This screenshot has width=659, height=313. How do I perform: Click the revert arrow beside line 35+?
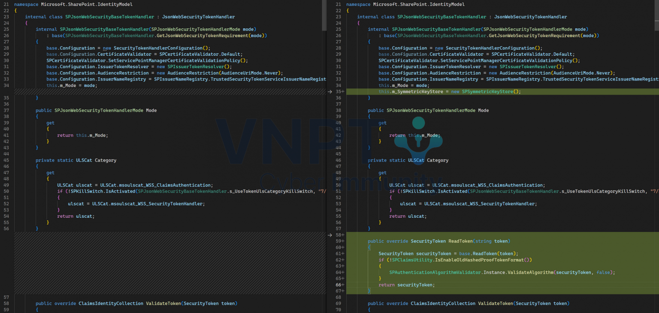(x=329, y=92)
